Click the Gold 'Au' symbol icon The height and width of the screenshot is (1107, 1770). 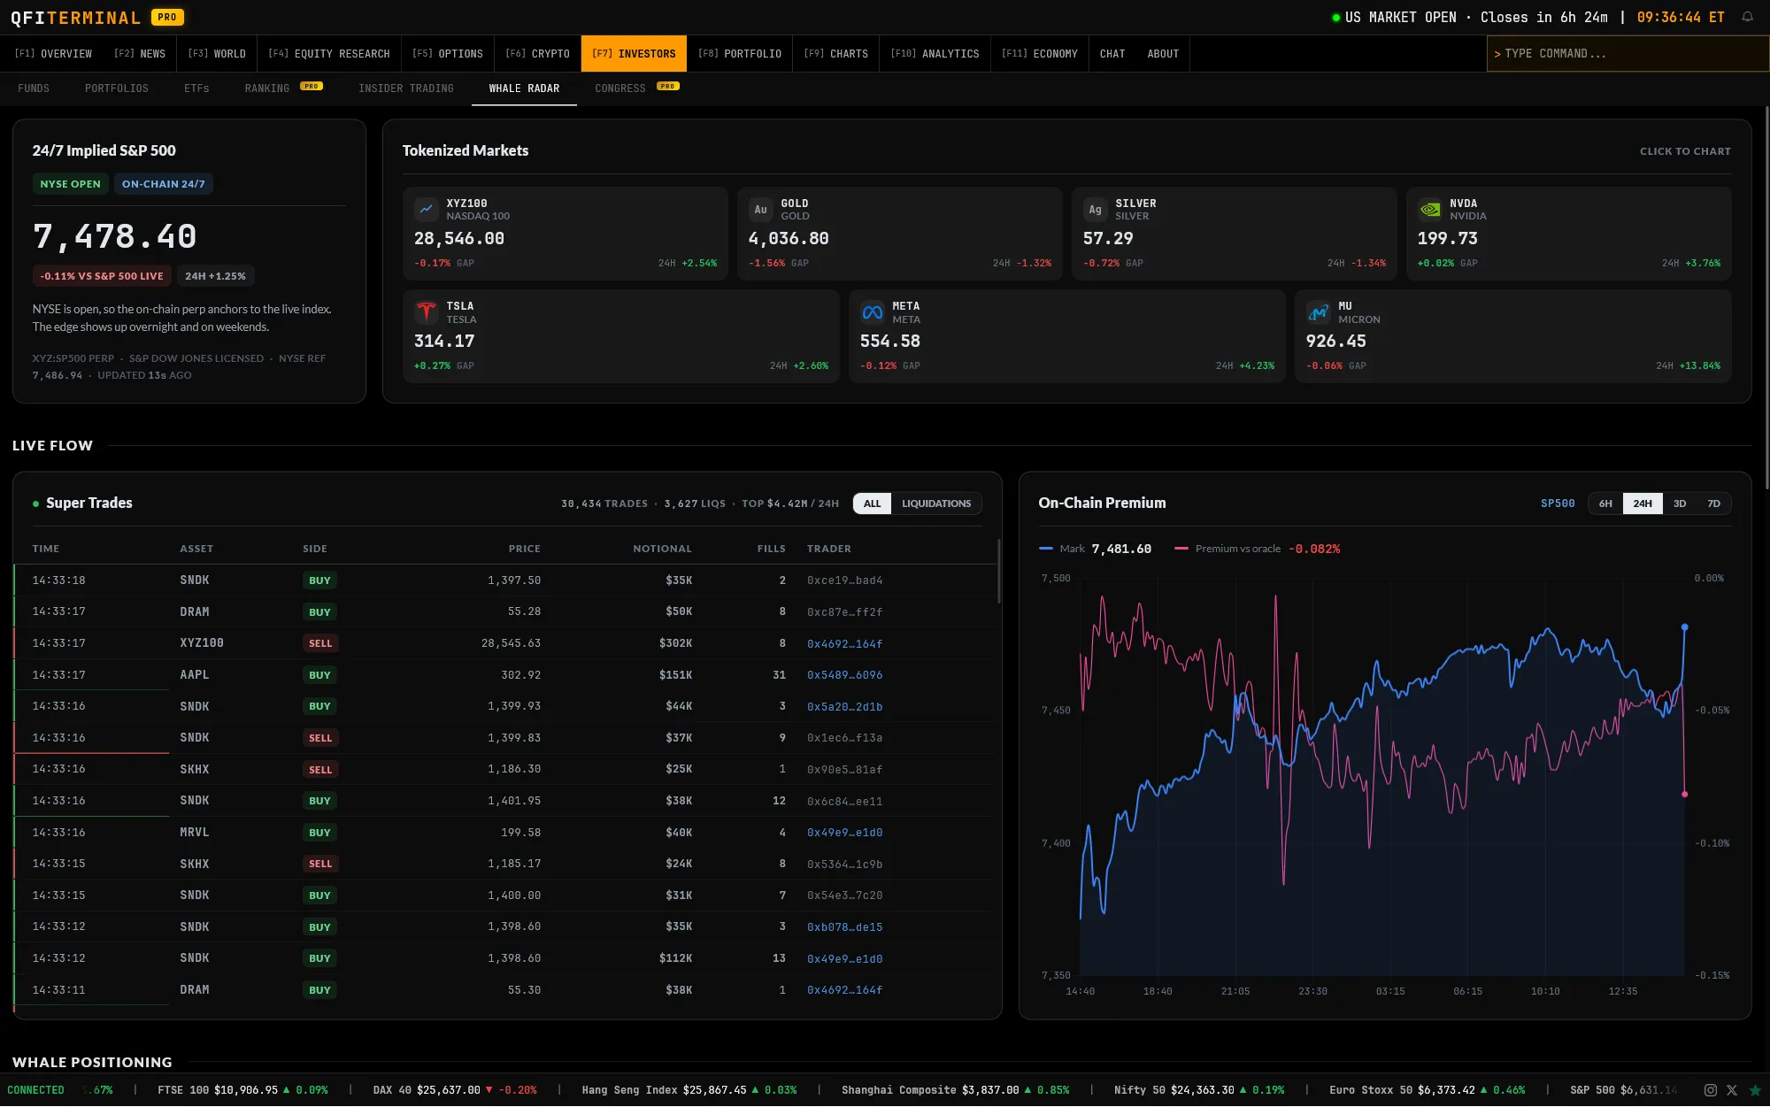(x=761, y=210)
